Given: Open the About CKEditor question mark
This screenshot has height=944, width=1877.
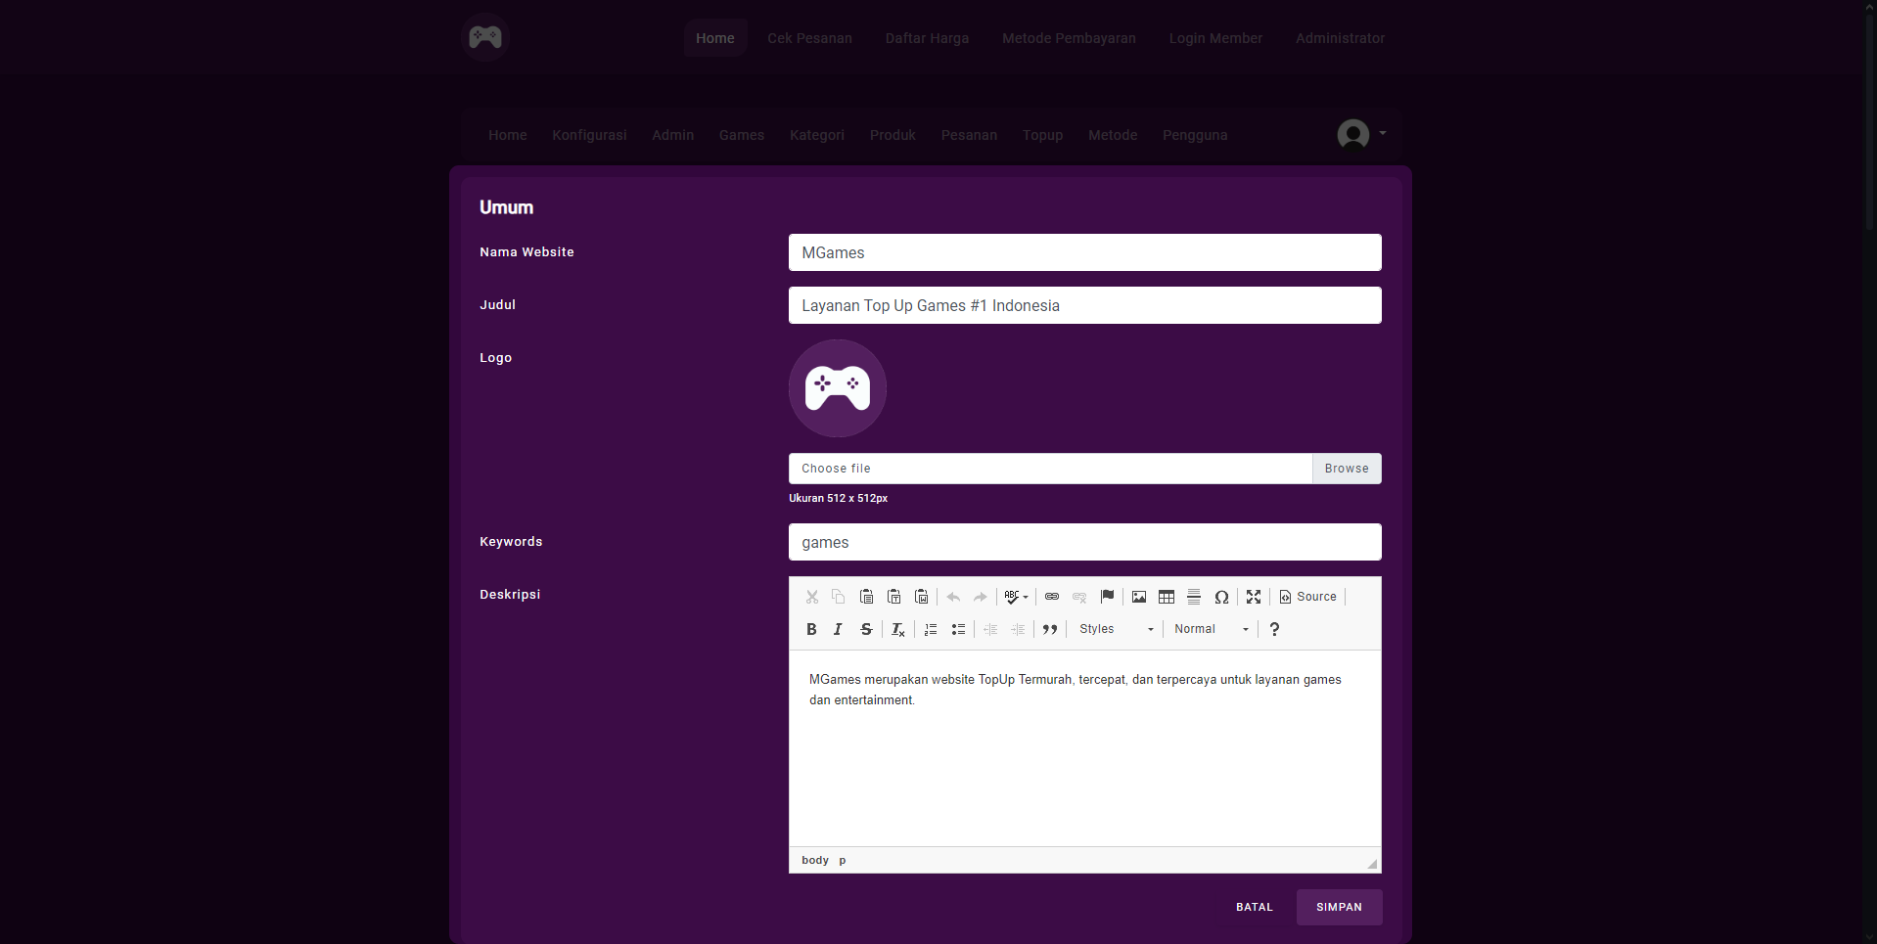Looking at the screenshot, I should point(1274,629).
